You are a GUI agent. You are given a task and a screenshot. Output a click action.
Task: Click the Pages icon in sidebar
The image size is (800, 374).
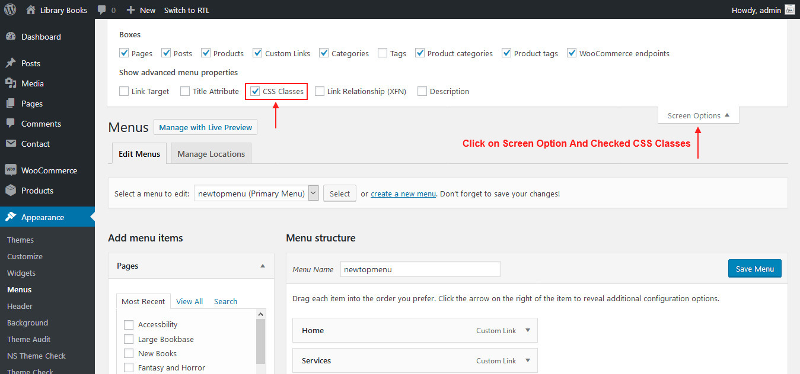pyautogui.click(x=11, y=104)
